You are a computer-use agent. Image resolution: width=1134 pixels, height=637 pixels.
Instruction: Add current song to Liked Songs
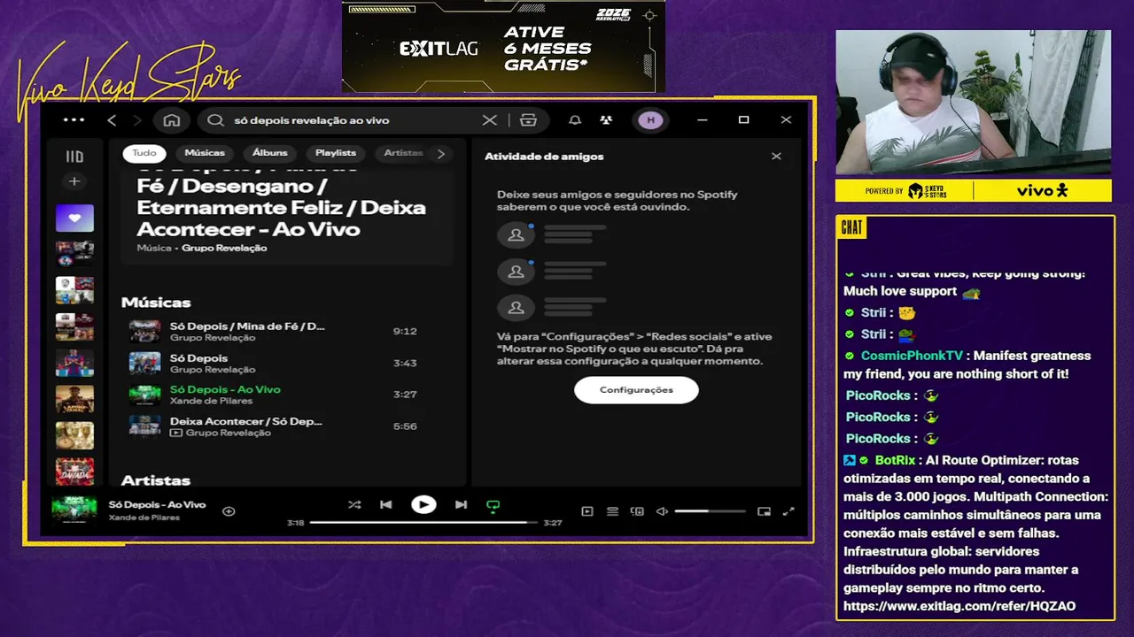click(229, 511)
